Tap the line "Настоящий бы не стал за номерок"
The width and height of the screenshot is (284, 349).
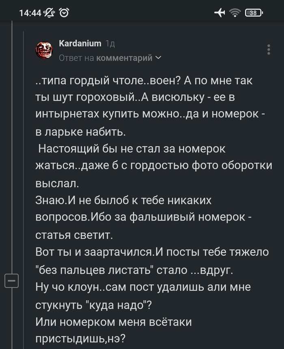132,149
